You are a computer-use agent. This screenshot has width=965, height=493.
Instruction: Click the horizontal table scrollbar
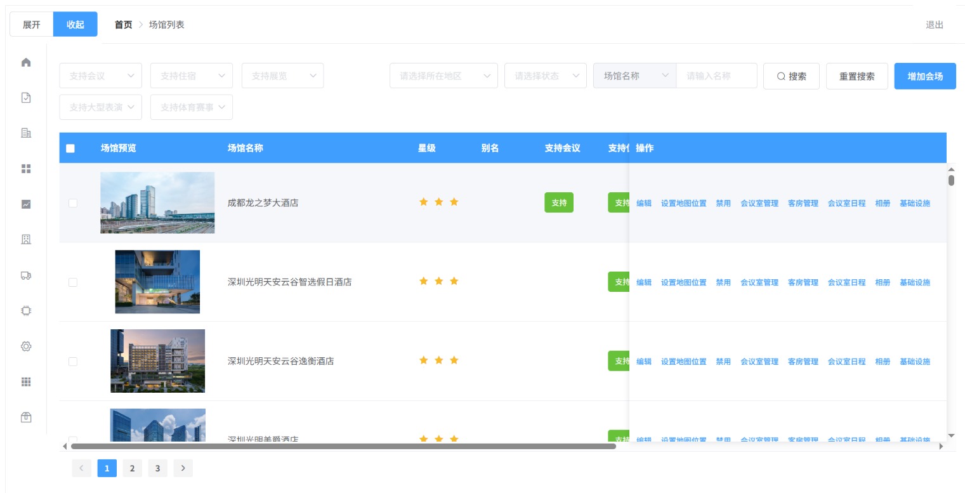(343, 447)
